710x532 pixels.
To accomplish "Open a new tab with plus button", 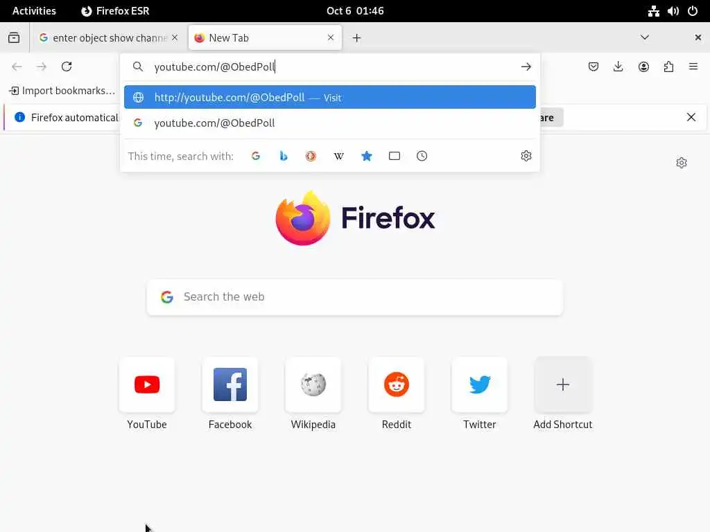I will (357, 38).
